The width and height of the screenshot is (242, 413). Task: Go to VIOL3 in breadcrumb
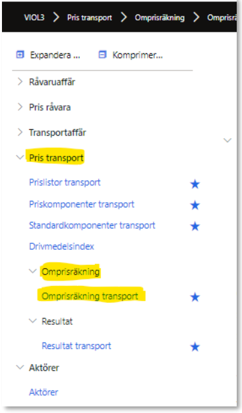pos(34,17)
